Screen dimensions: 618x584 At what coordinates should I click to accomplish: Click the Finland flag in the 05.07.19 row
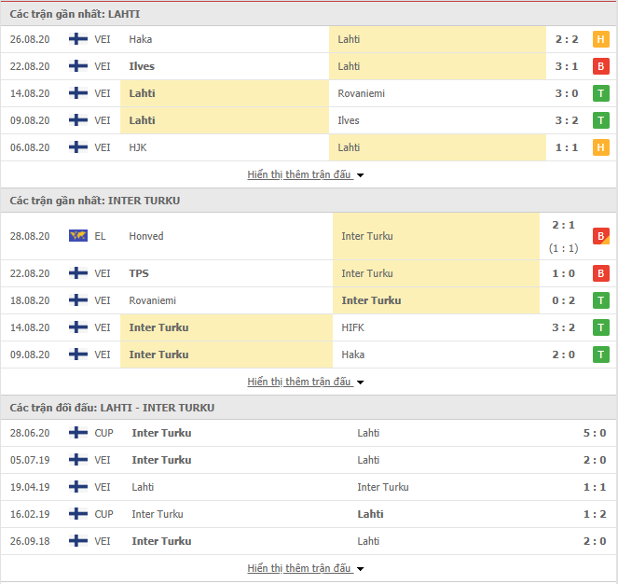(78, 460)
